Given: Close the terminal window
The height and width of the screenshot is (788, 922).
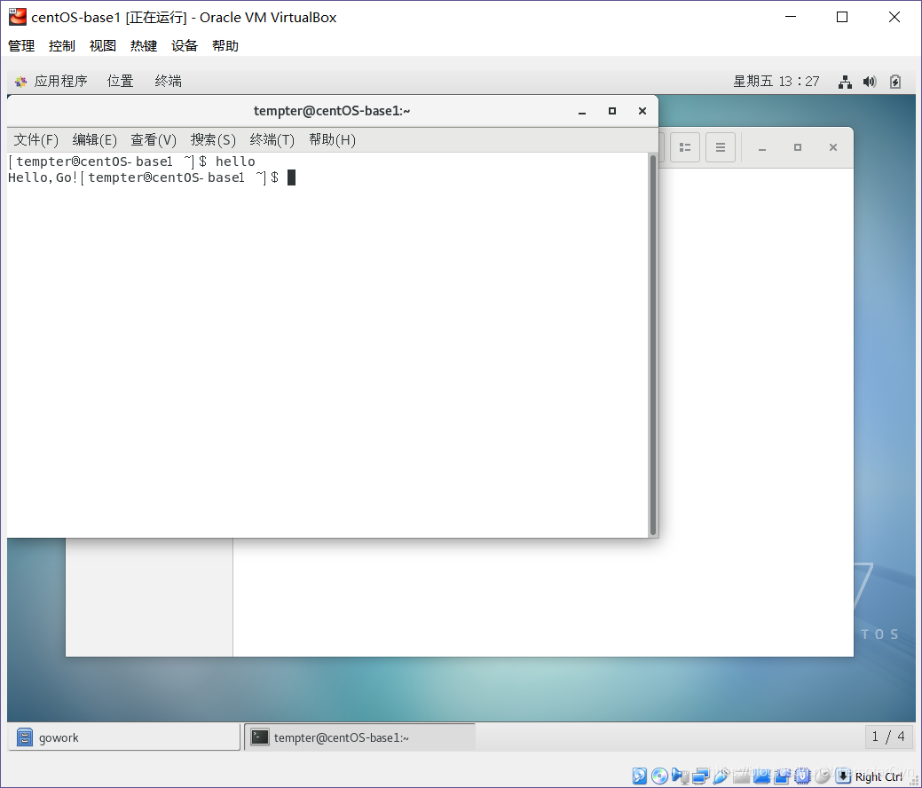Looking at the screenshot, I should (642, 111).
